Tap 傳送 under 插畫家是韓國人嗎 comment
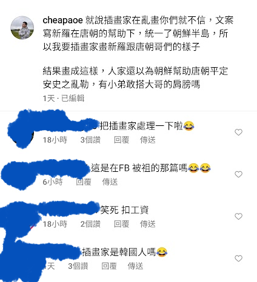The image size is (257, 282). coord(135,266)
